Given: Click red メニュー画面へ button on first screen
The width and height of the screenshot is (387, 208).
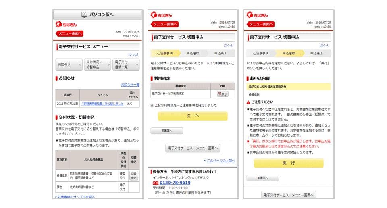Looking at the screenshot, I should pos(69,34).
